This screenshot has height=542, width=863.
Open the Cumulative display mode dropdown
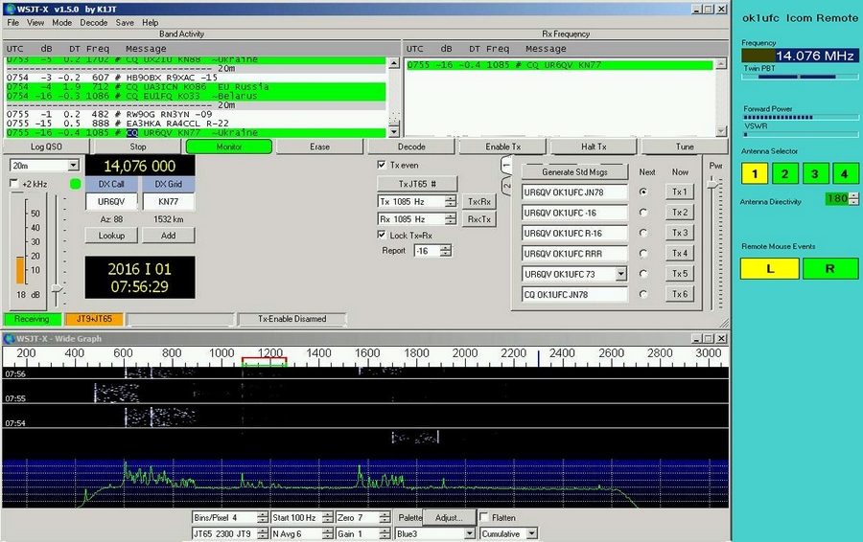point(531,533)
